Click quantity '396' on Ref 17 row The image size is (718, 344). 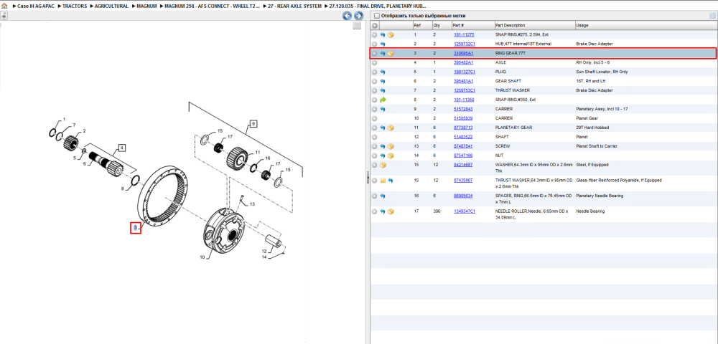[437, 211]
